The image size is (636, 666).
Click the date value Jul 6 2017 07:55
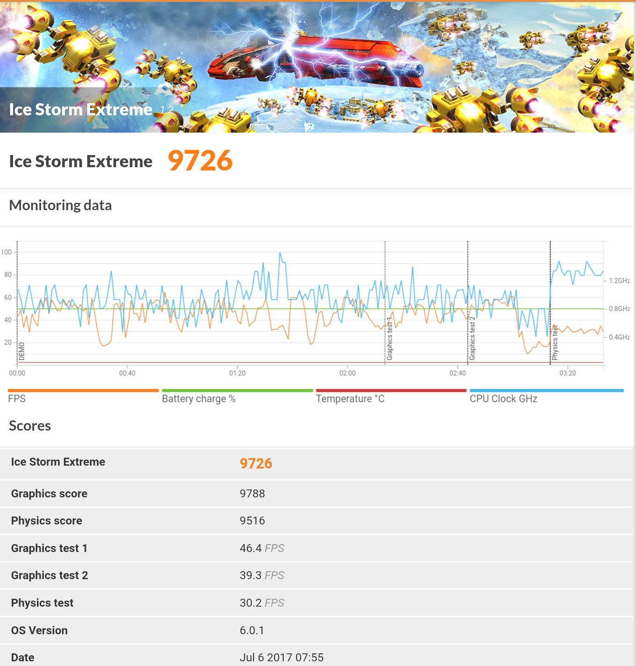pyautogui.click(x=282, y=658)
